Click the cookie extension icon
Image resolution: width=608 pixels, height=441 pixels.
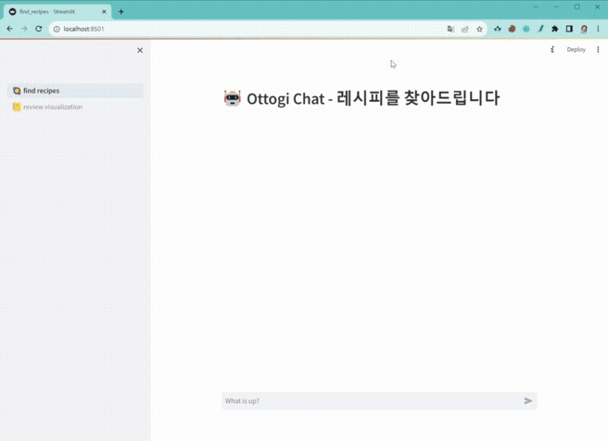pos(512,29)
